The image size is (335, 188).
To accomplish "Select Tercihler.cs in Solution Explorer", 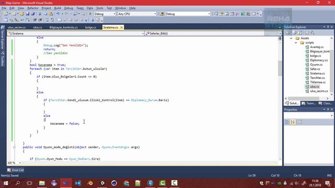I will point(317,78).
